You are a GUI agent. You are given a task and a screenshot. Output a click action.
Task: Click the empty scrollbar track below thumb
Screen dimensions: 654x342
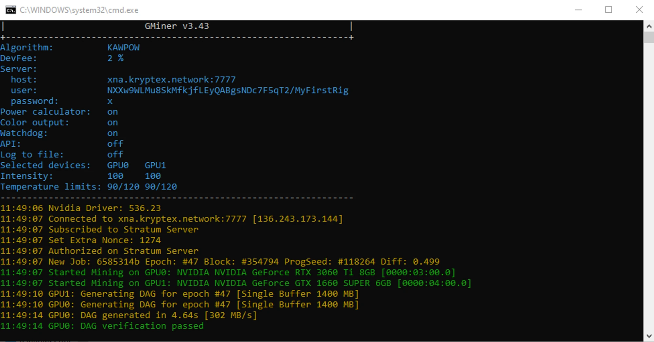click(x=649, y=196)
